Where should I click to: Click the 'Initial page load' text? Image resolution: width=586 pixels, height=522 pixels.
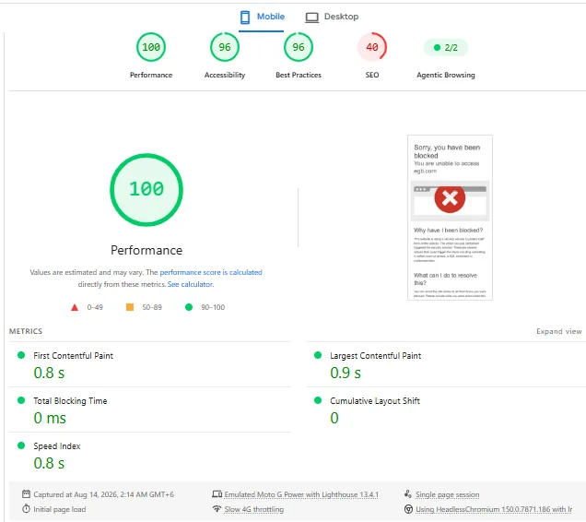(59, 509)
